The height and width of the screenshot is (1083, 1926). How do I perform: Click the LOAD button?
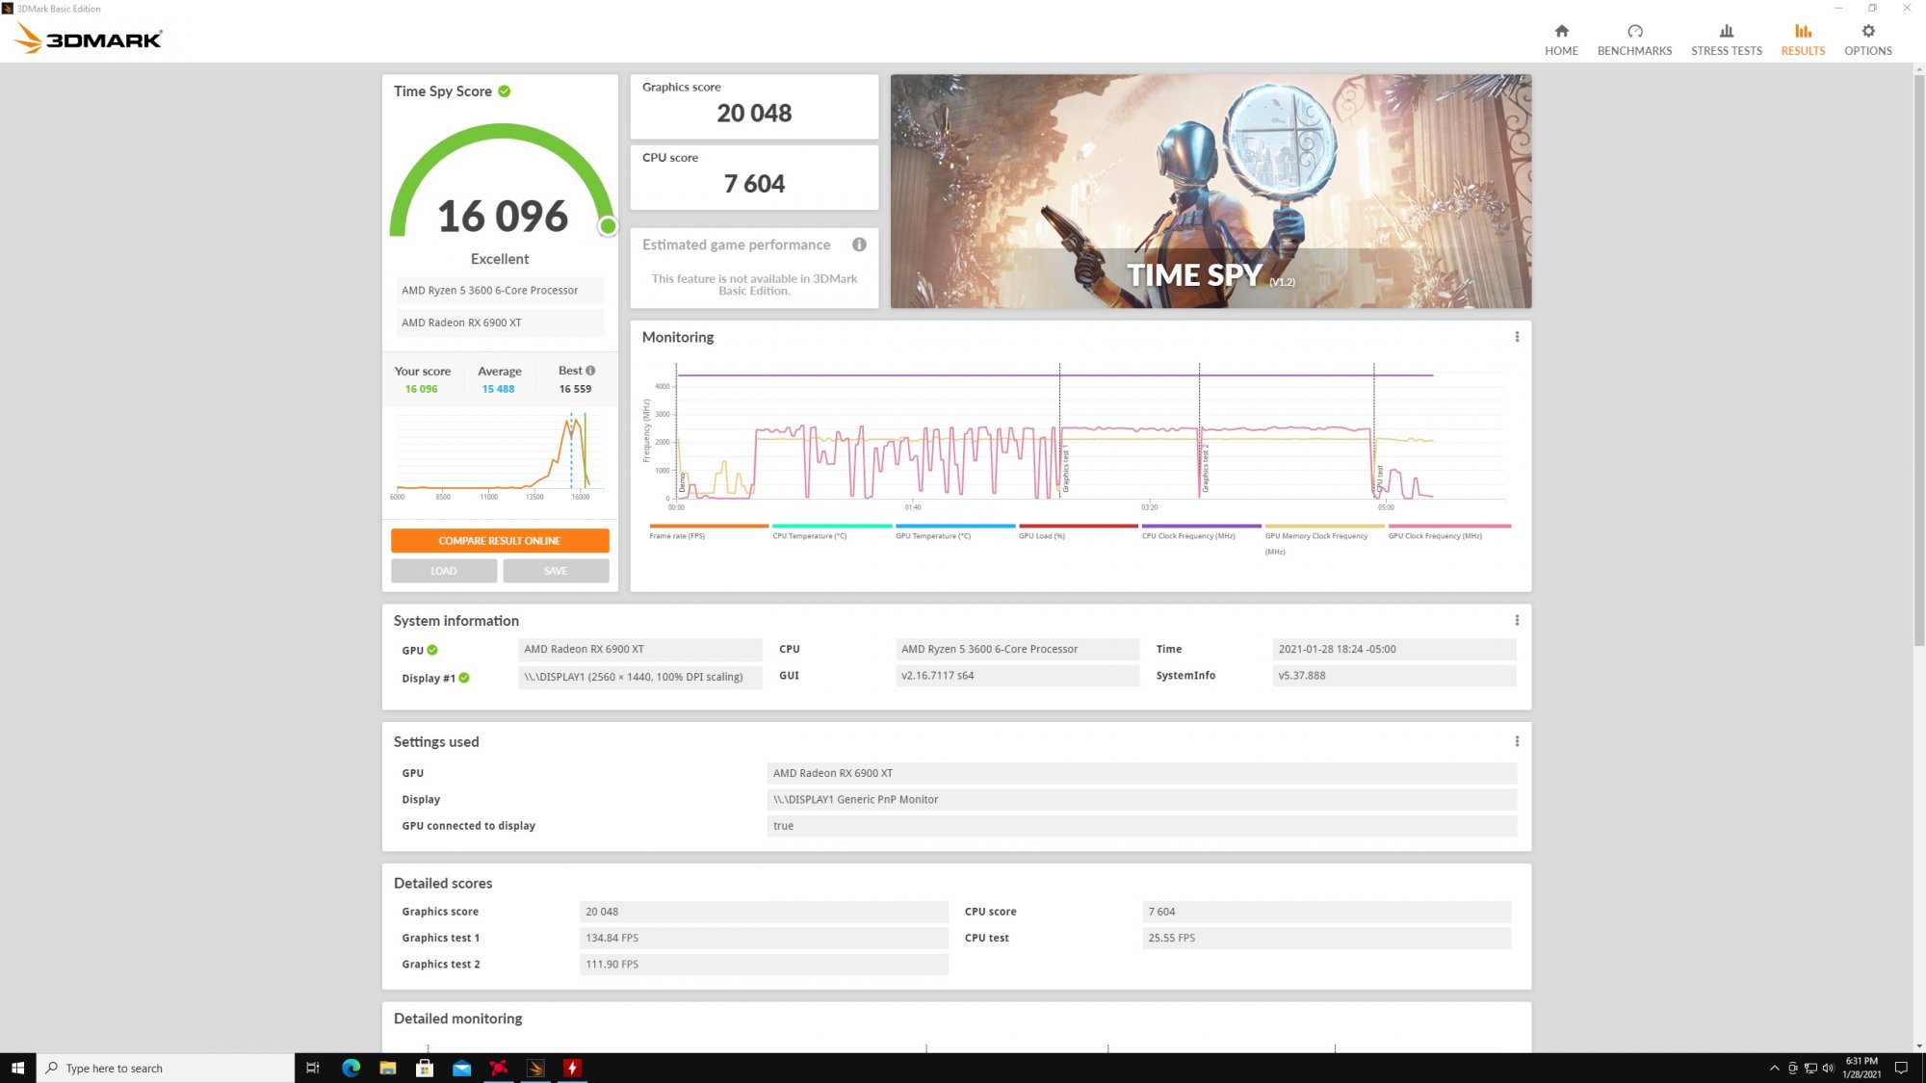(x=444, y=571)
